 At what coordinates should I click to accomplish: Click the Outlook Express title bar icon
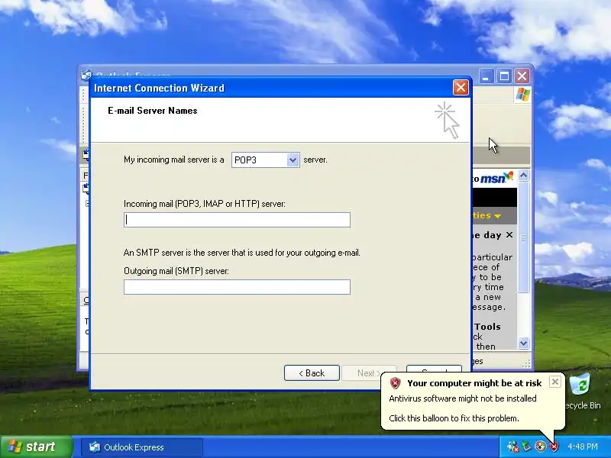(x=86, y=74)
